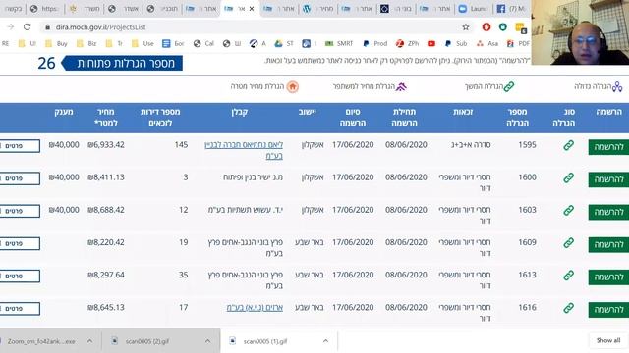Screen dimensions: 629x353
Task: Click the chain link icon in row 1603
Action: click(568, 210)
